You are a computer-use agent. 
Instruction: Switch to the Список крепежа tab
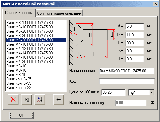click(19, 13)
